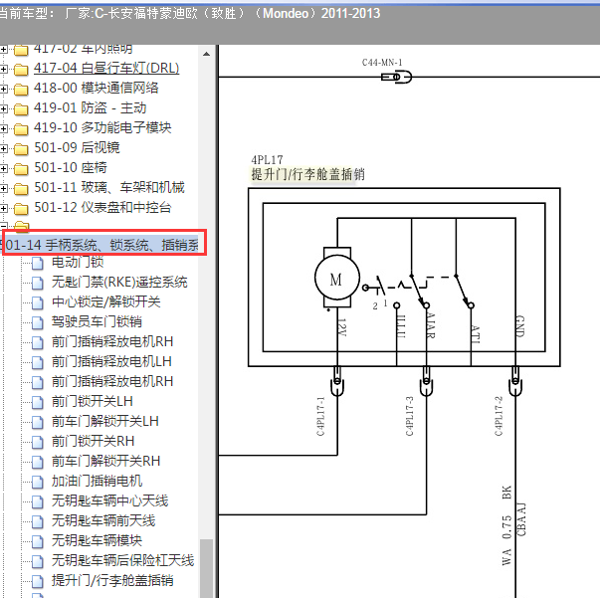Click document icon next to 提升门/行李舱盖插销
This screenshot has height=598, width=600.
pos(38,581)
